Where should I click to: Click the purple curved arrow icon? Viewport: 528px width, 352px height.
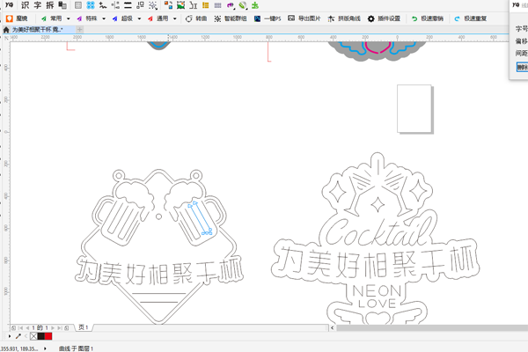(x=231, y=5)
